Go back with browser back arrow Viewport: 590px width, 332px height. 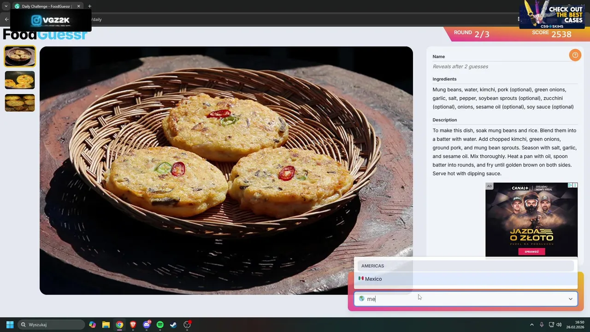pyautogui.click(x=6, y=19)
